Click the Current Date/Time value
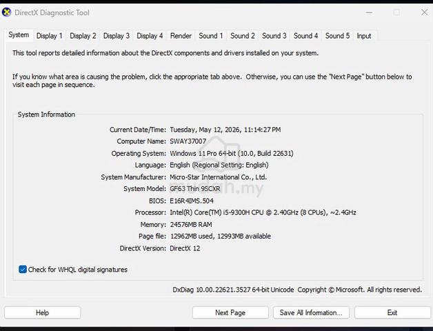433x331 pixels. pos(225,130)
